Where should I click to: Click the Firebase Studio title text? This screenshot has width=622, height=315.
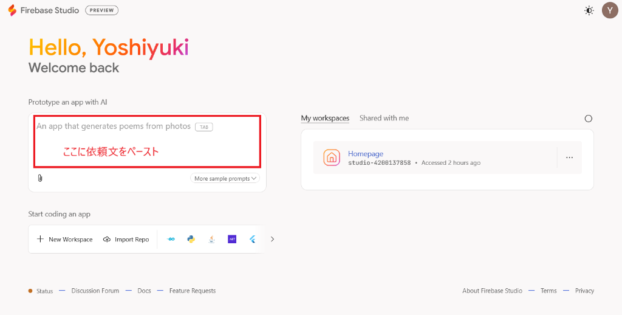tap(50, 10)
